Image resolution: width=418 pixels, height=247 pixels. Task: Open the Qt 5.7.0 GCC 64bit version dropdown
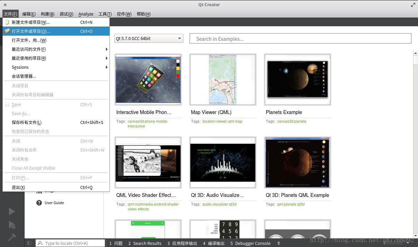pyautogui.click(x=149, y=38)
